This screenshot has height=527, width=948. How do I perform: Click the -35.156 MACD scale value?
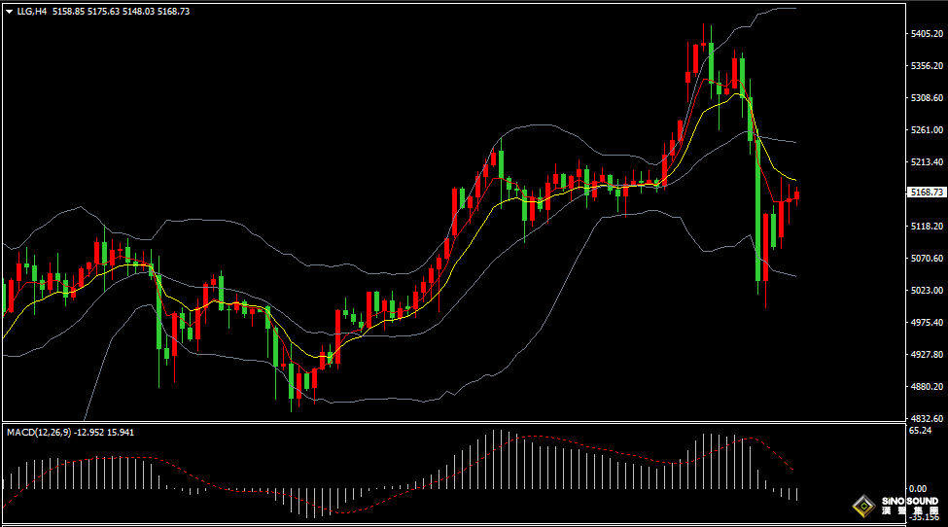click(922, 518)
